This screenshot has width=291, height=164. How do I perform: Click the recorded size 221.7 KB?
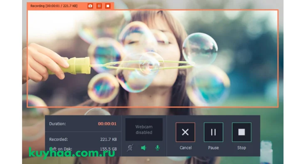(109, 139)
